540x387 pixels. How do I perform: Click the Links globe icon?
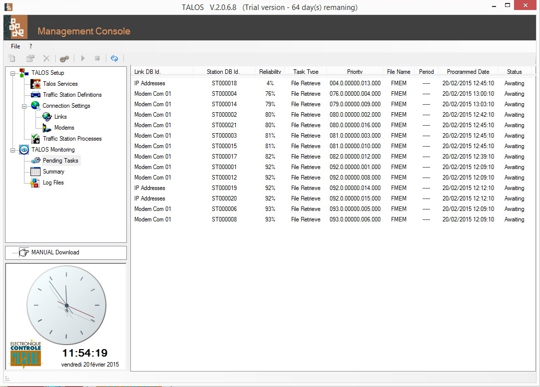point(47,117)
